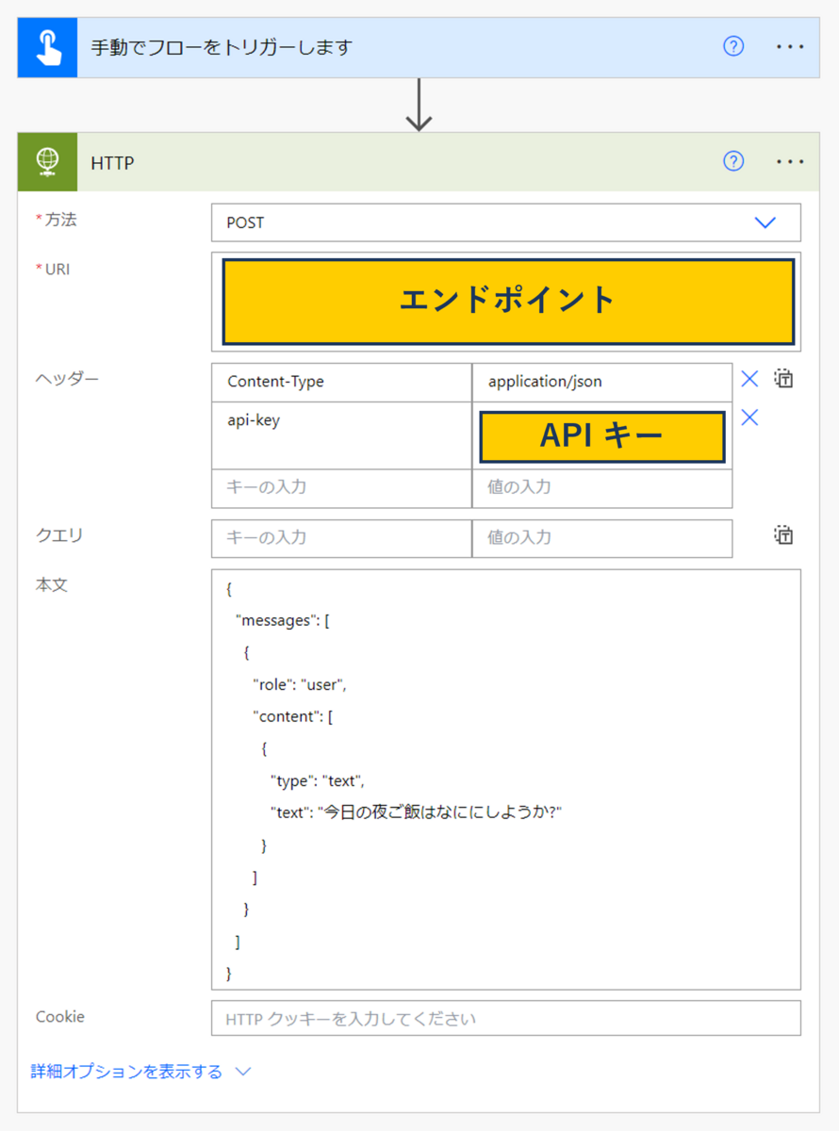Open help for the HTTP action
Image resolution: width=839 pixels, height=1131 pixels.
coord(732,161)
